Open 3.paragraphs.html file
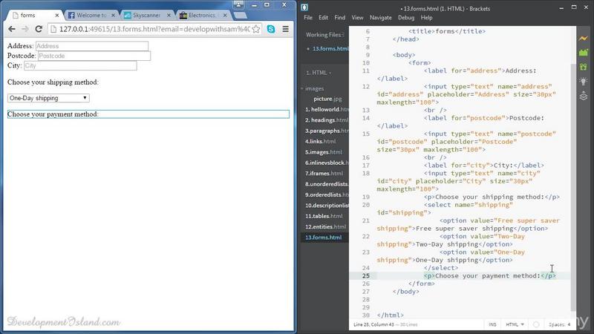The height and width of the screenshot is (334, 594). tap(327, 131)
